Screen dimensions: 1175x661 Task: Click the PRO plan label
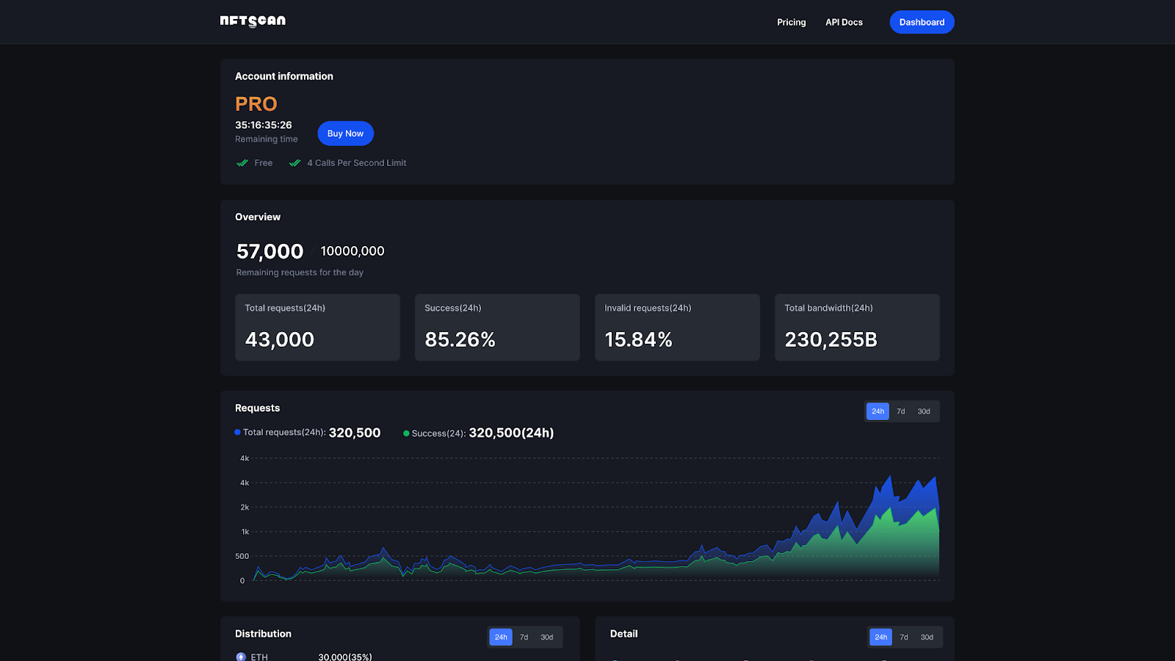[x=256, y=104]
